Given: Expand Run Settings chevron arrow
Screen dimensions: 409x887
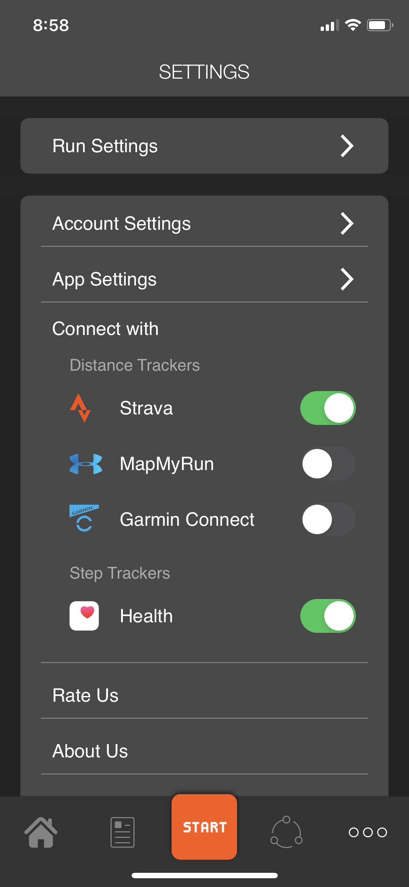Looking at the screenshot, I should (347, 146).
